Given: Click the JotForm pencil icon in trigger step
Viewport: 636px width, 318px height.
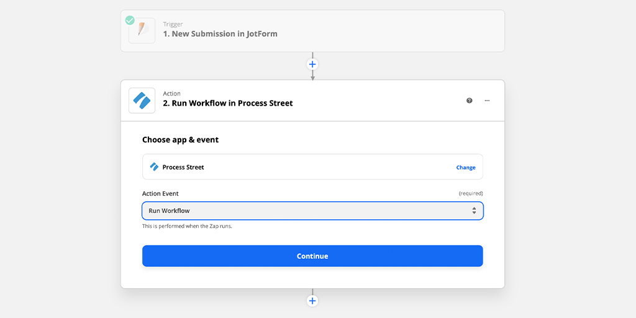Looking at the screenshot, I should click(x=142, y=30).
